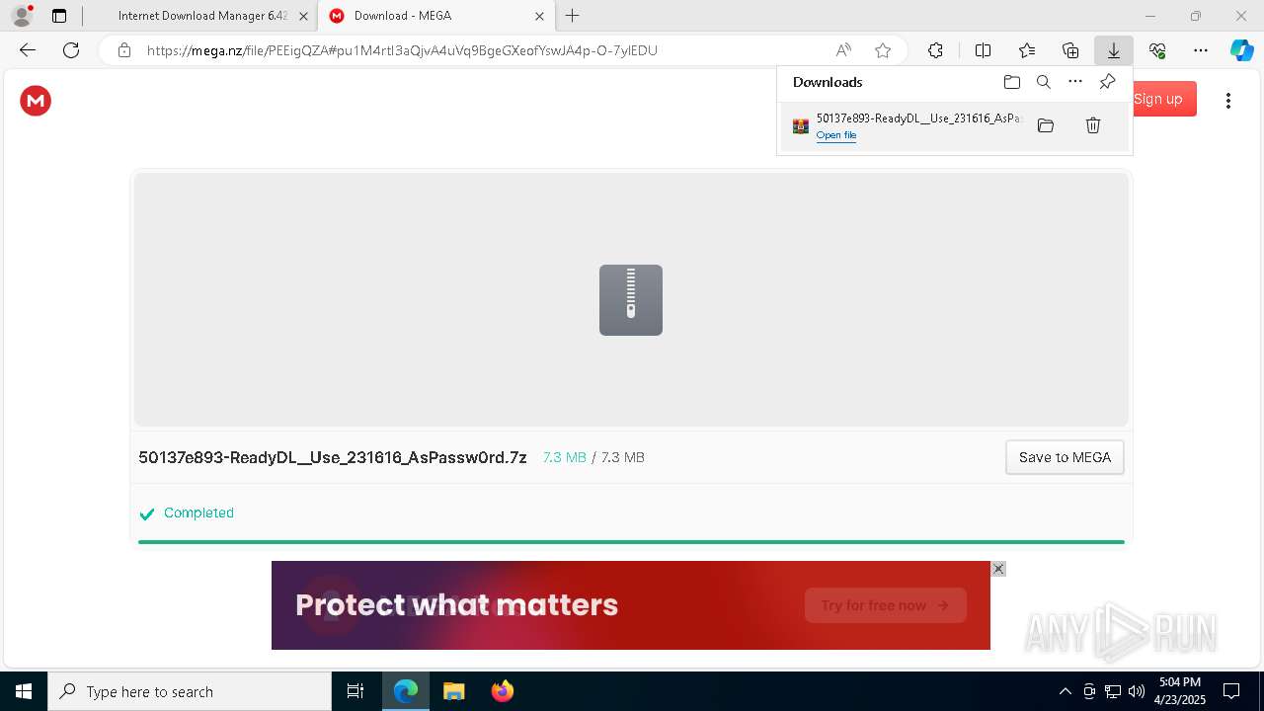This screenshot has height=711, width=1264.
Task: Open the browser Extensions icon
Action: [935, 50]
